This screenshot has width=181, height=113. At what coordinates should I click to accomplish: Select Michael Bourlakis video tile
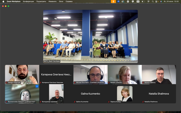coord(90,74)
